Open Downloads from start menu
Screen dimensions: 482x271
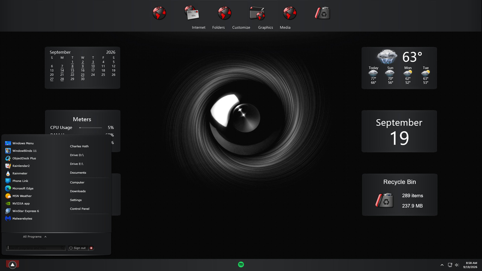pyautogui.click(x=78, y=191)
